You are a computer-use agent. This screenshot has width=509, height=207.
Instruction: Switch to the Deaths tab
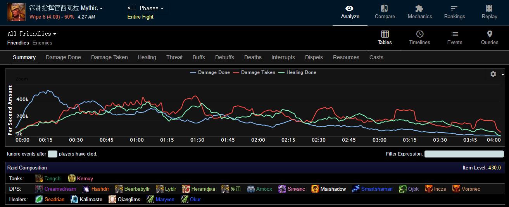tap(253, 57)
